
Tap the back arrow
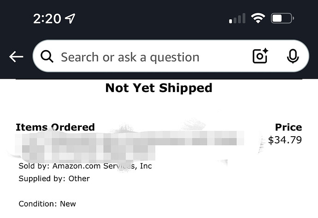tap(16, 57)
